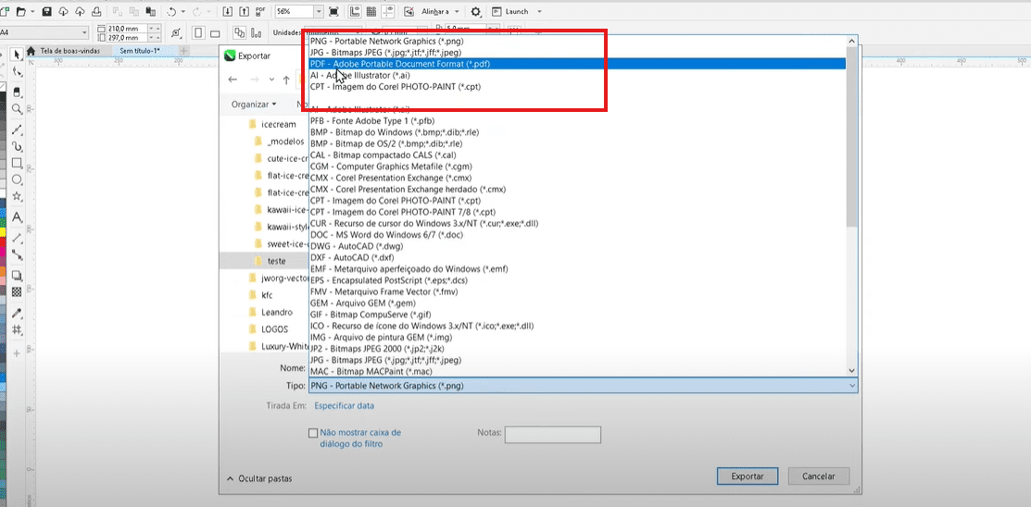Expand the Organizar dropdown menu
The image size is (1031, 507).
[254, 105]
